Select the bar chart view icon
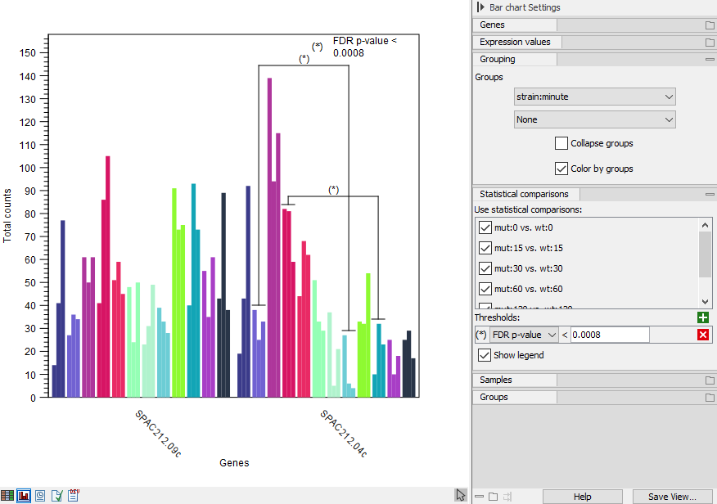Viewport: 717px width, 504px height. [23, 495]
